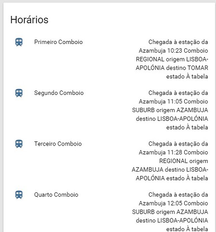Click 'estado À tabela' in Quarto Comboio row
Screen dimensions: 216x232
187,229
